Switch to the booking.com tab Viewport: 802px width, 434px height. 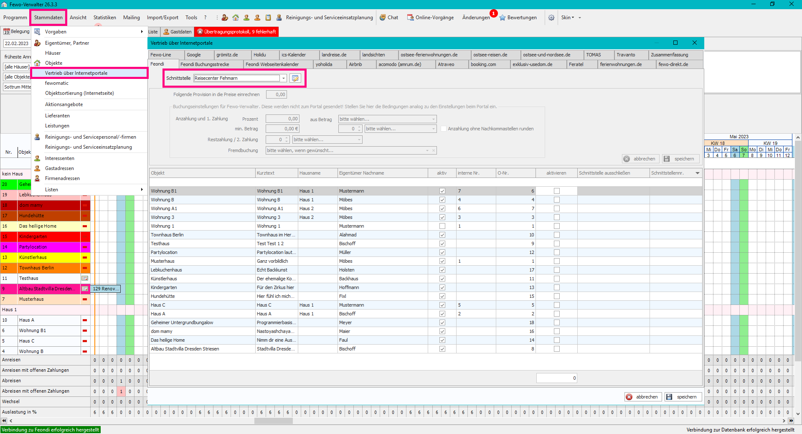coord(483,64)
